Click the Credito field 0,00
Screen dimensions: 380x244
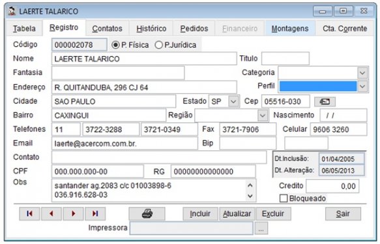pyautogui.click(x=332, y=186)
